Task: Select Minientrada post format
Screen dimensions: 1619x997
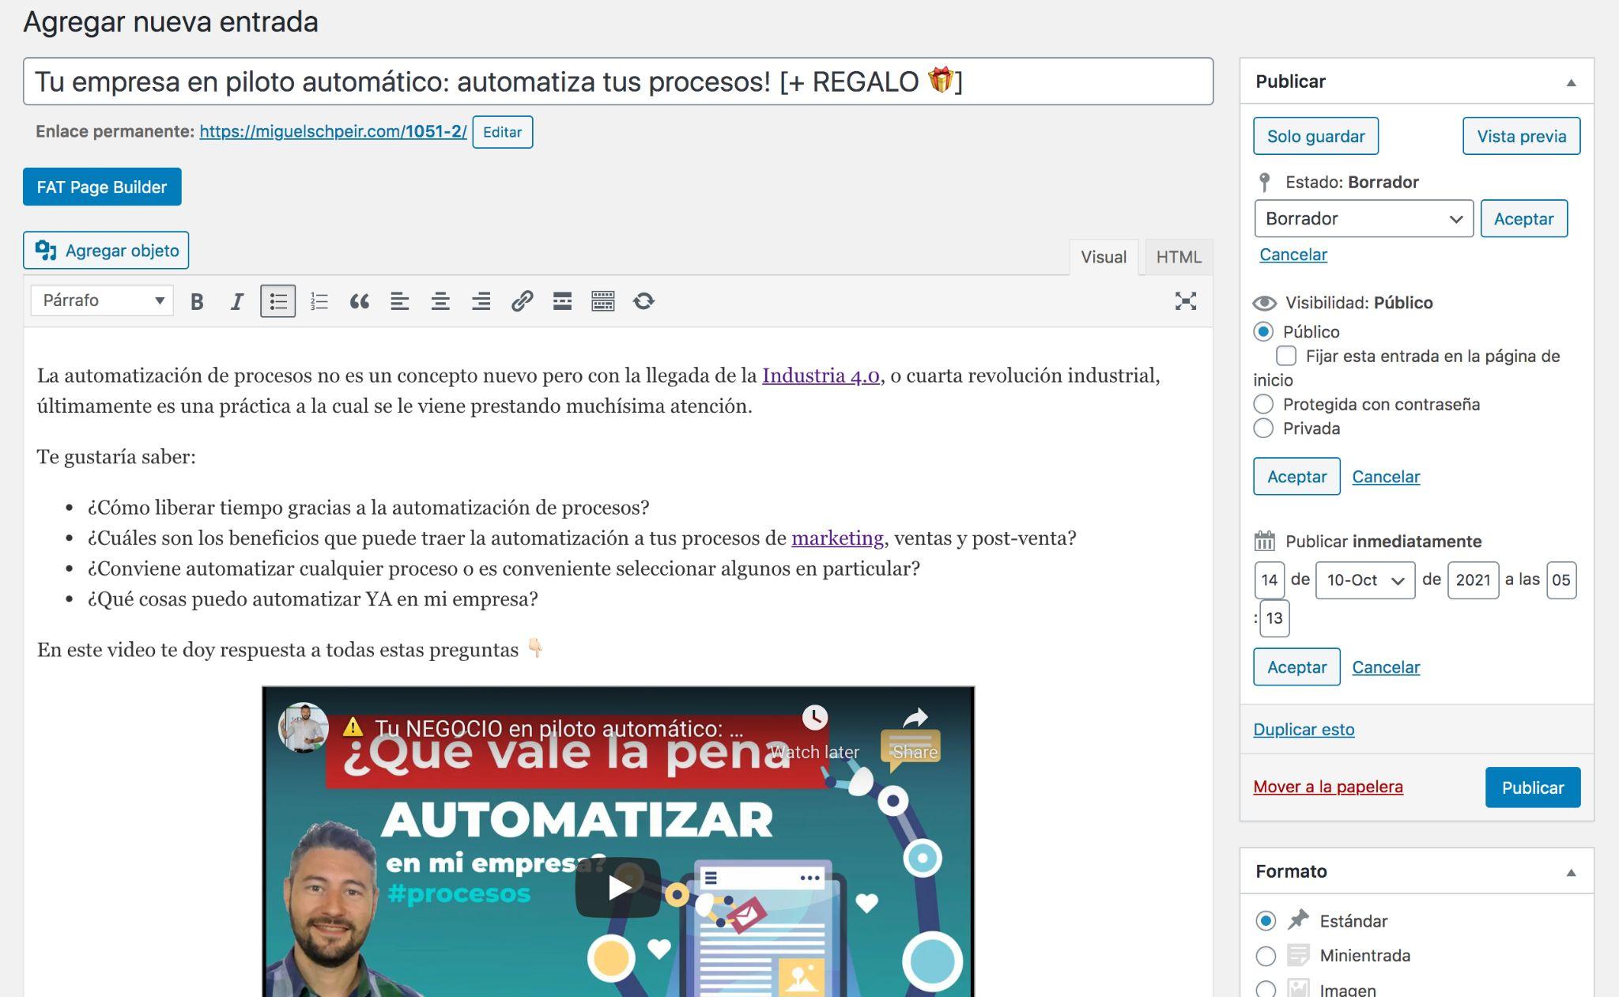Action: 1266,956
